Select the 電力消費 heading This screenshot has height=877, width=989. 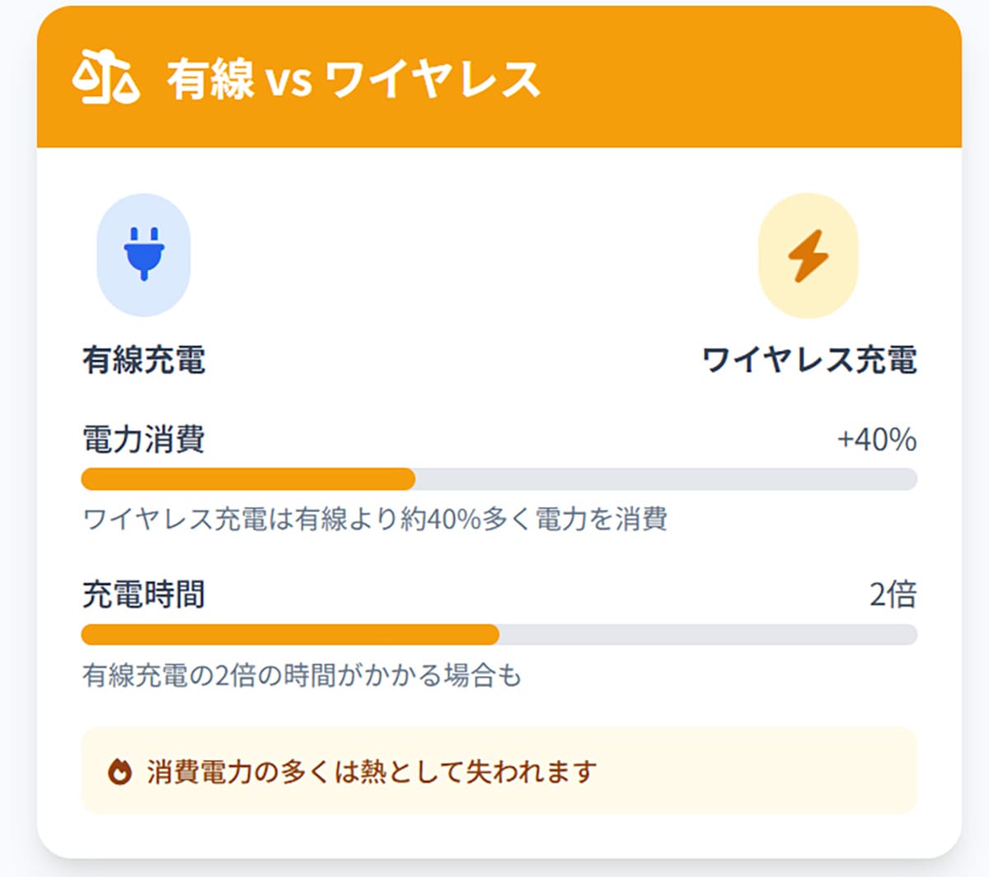click(x=144, y=439)
